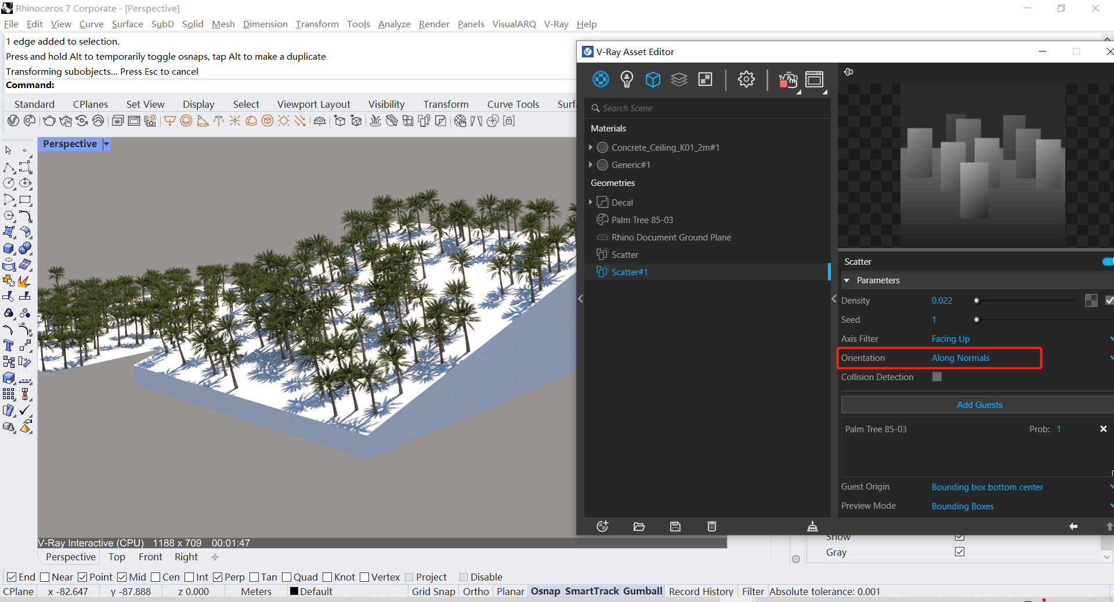
Task: Open the VisualARQ menu
Action: coord(514,24)
